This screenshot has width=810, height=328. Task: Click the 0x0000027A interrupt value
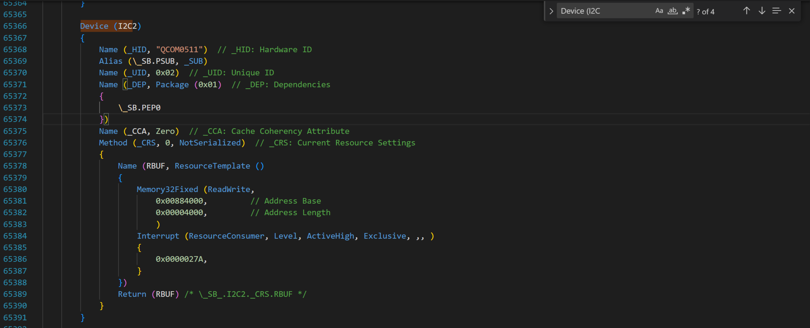(179, 259)
